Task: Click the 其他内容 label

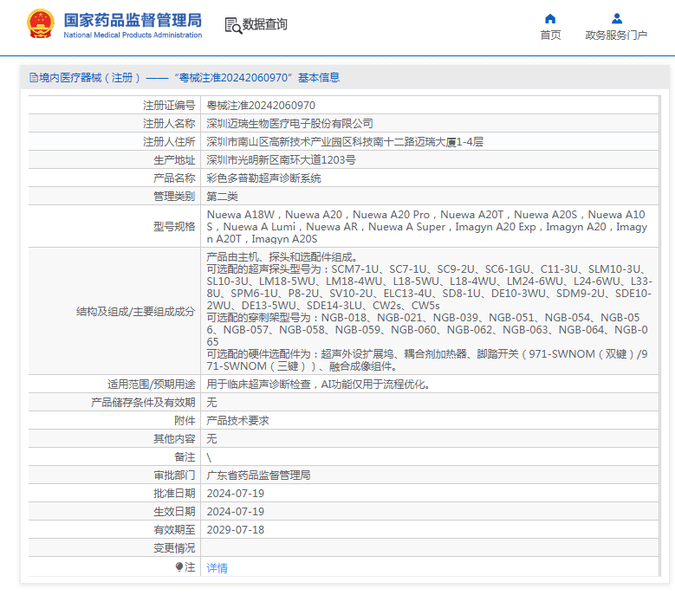Action: [x=174, y=439]
